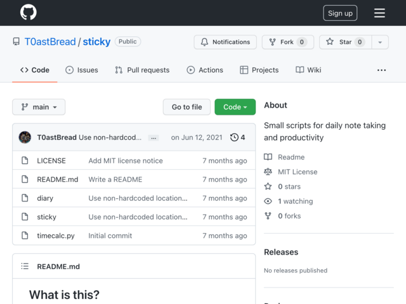Click the file icon beside diary
Image resolution: width=406 pixels, height=304 pixels.
(25, 198)
